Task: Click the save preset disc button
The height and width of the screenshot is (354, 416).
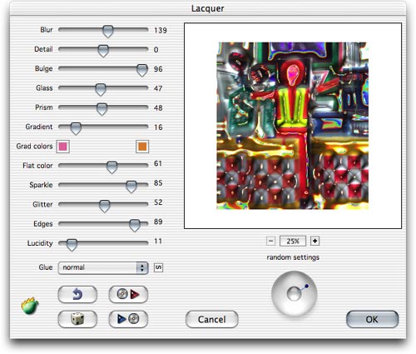Action: 128,319
